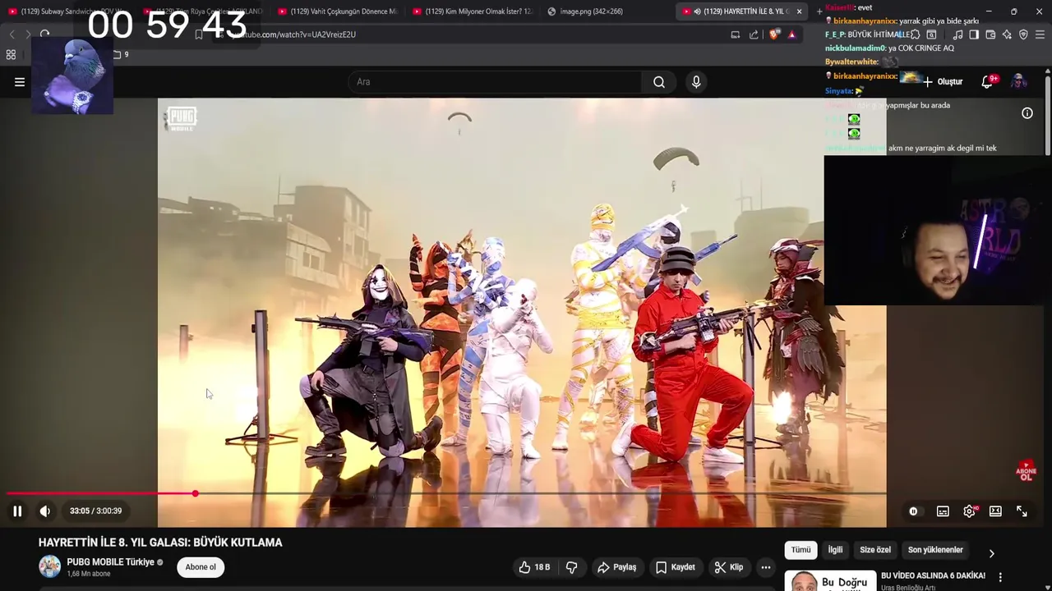Click the browser share page icon
The width and height of the screenshot is (1052, 591).
click(754, 34)
